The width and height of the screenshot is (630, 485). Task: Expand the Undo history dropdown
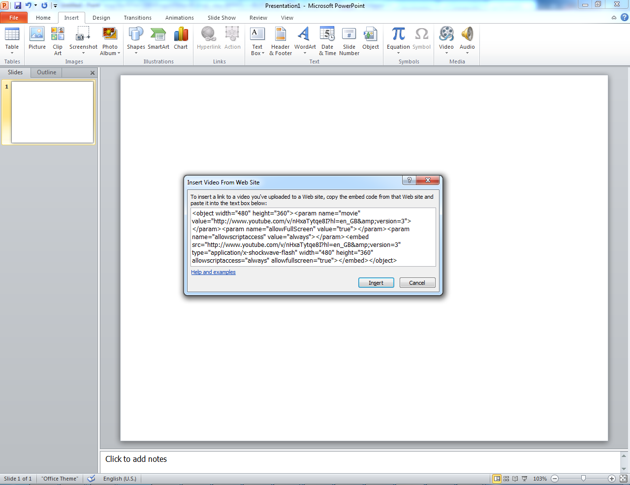tap(35, 5)
